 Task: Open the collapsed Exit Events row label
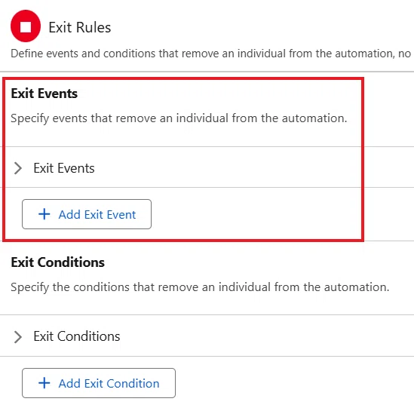point(64,168)
